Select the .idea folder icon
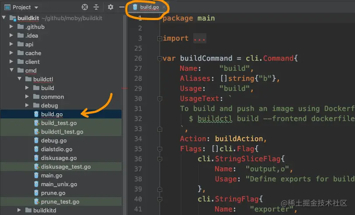The width and height of the screenshot is (355, 215). pyautogui.click(x=21, y=35)
